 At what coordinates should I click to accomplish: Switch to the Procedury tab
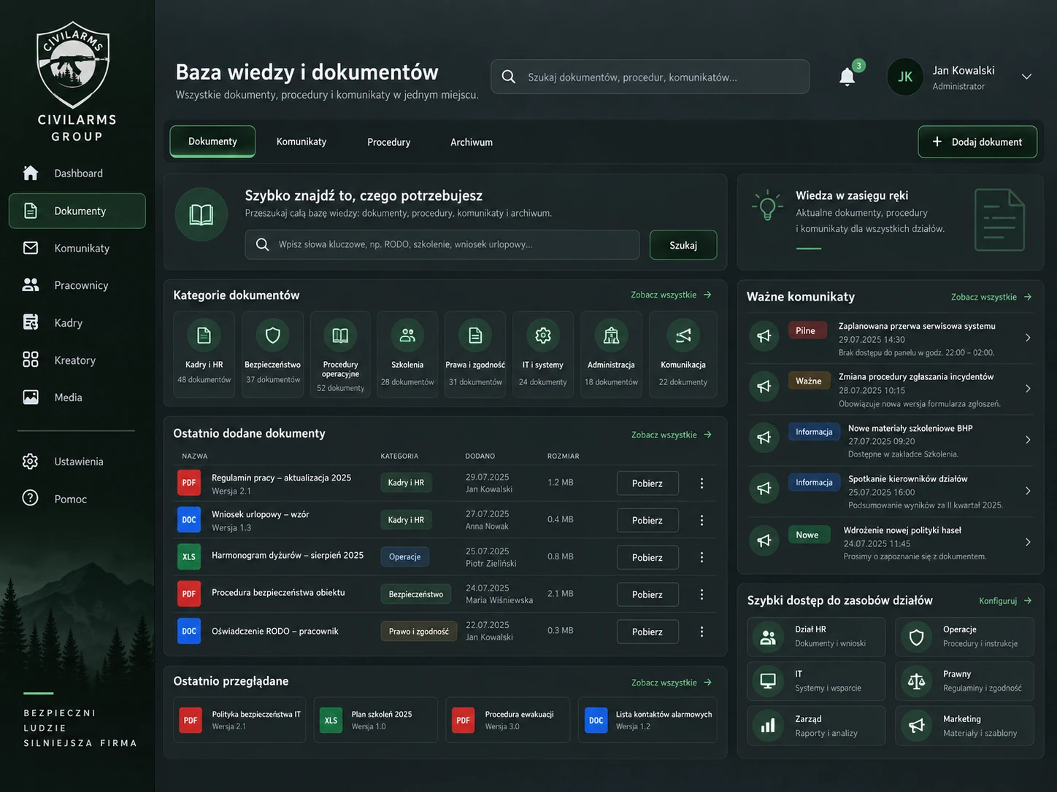pos(388,141)
